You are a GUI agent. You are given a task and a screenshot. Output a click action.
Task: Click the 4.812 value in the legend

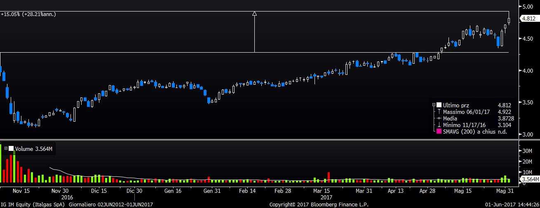tap(505, 105)
